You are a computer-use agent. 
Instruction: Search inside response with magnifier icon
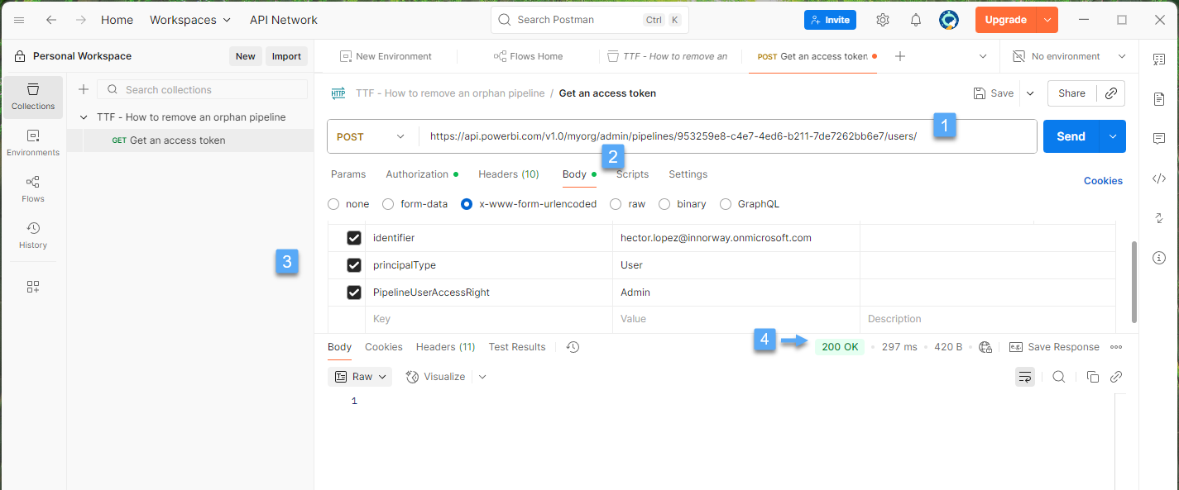(x=1059, y=377)
